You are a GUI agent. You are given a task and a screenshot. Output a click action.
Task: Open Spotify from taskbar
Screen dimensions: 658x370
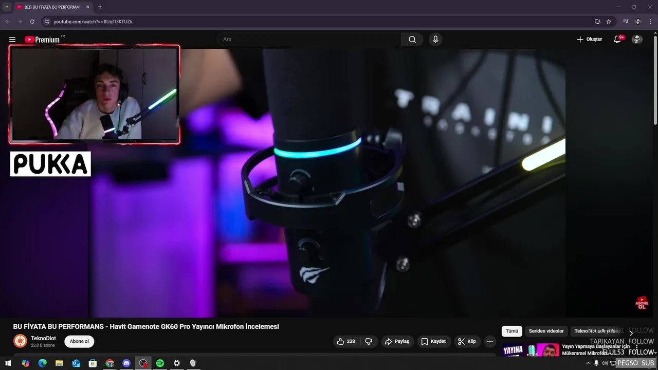160,363
